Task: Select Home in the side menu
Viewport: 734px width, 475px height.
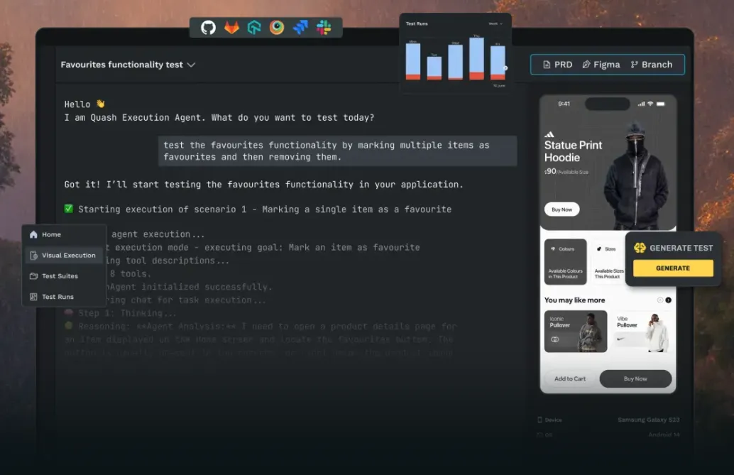Action: [51, 234]
